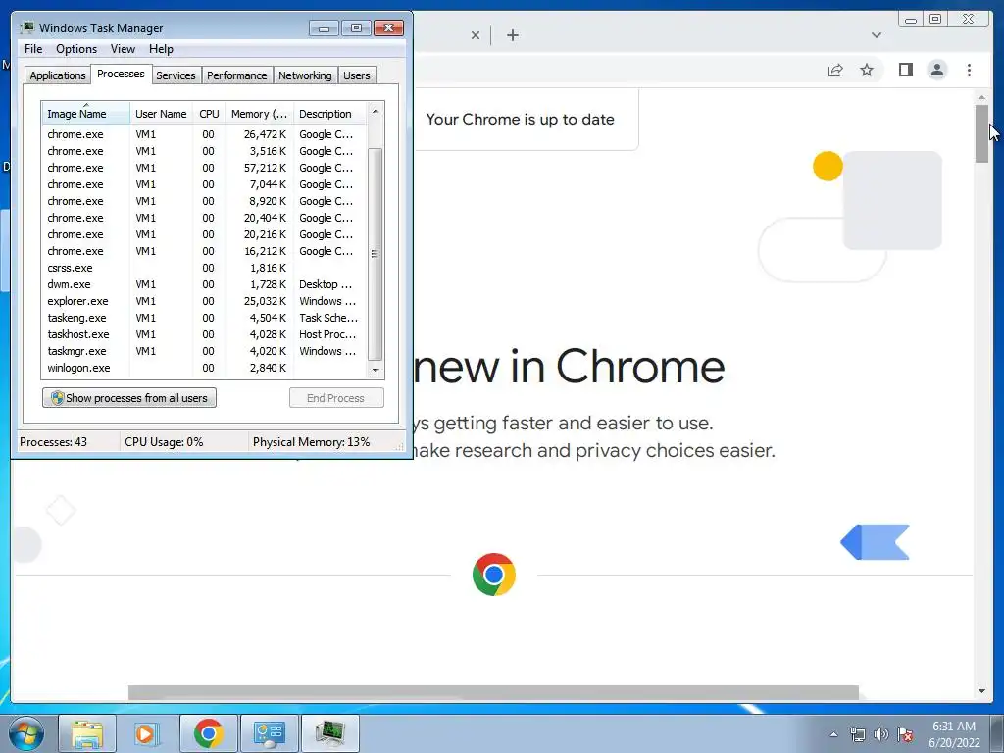Sort processes by User Name column
The width and height of the screenshot is (1004, 753).
[161, 114]
